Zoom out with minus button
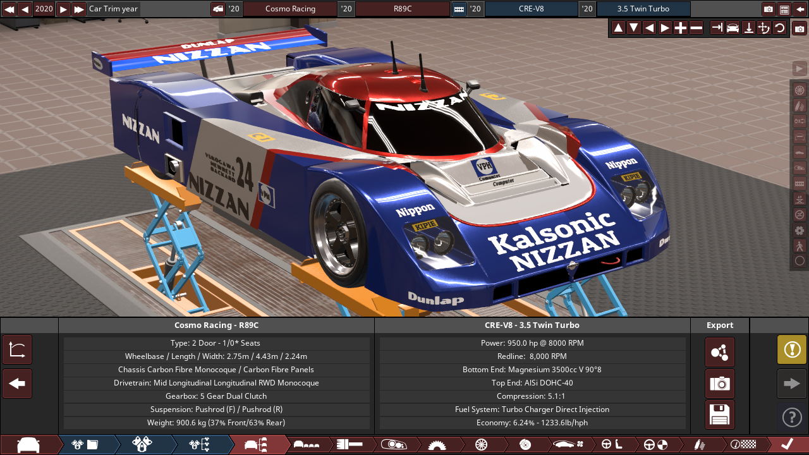809x455 pixels. (696, 28)
